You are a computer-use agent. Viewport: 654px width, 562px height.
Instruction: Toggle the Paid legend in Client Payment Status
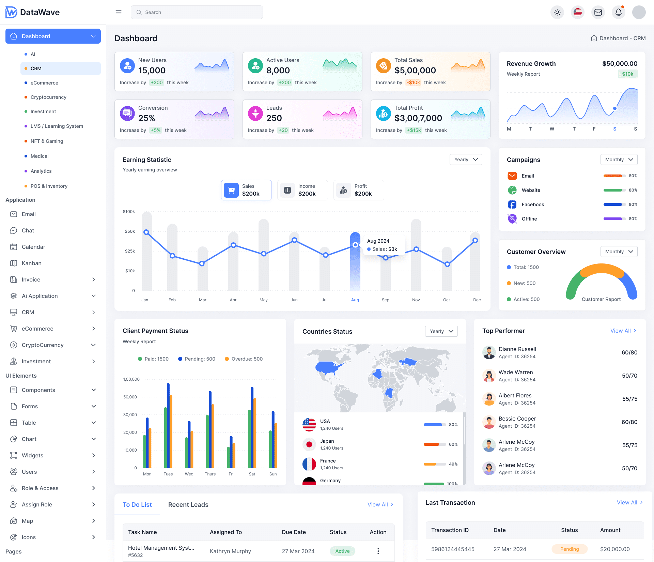pos(153,359)
